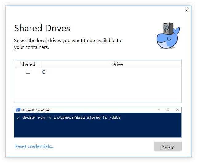Screen dimensions: 197x163
Task: Open the Reset credentials link
Action: 34,146
